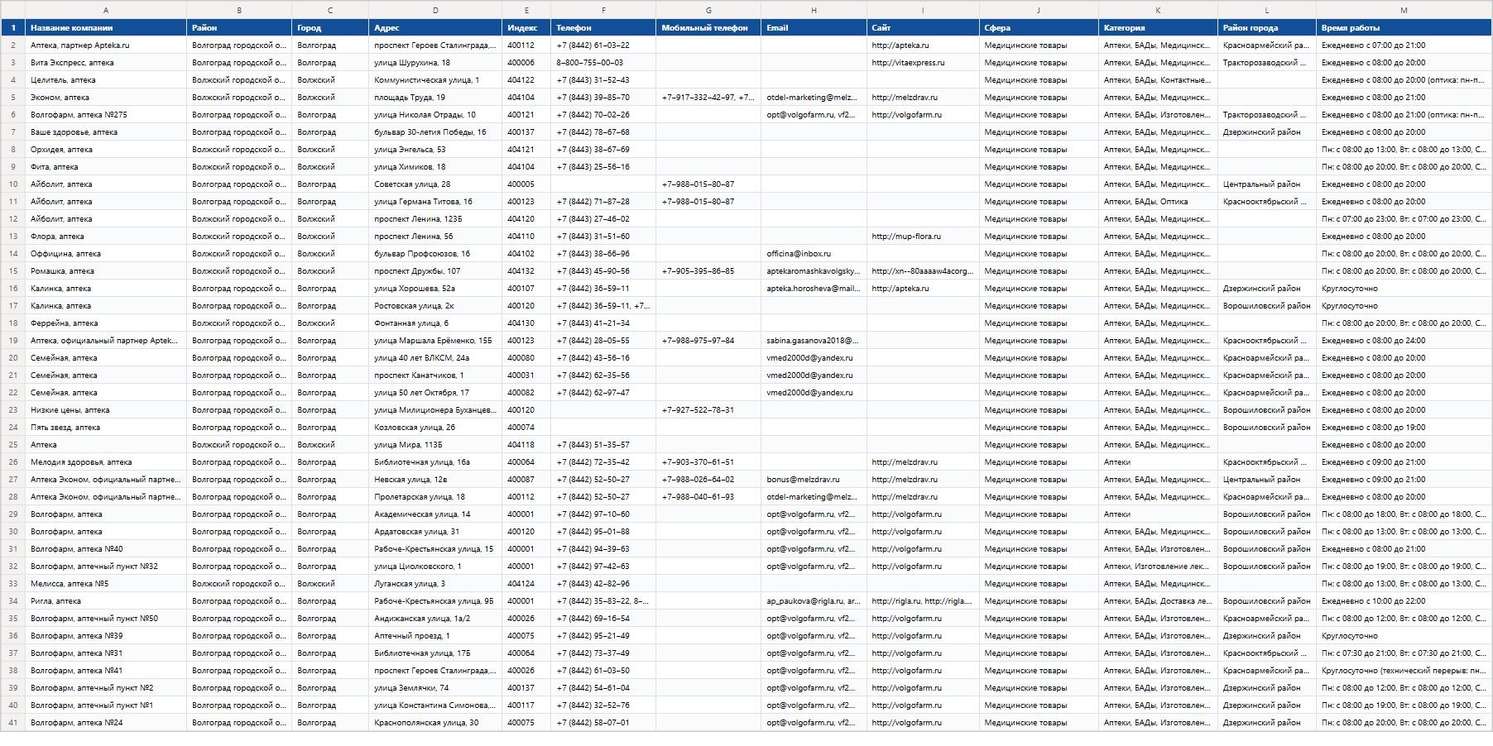This screenshot has height=746, width=1493.
Task: Select entire column A via its letter
Action: [106, 10]
